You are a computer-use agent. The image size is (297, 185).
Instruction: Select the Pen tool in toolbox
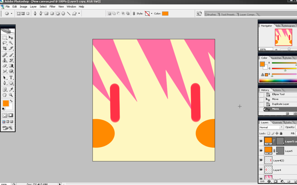click(5, 83)
